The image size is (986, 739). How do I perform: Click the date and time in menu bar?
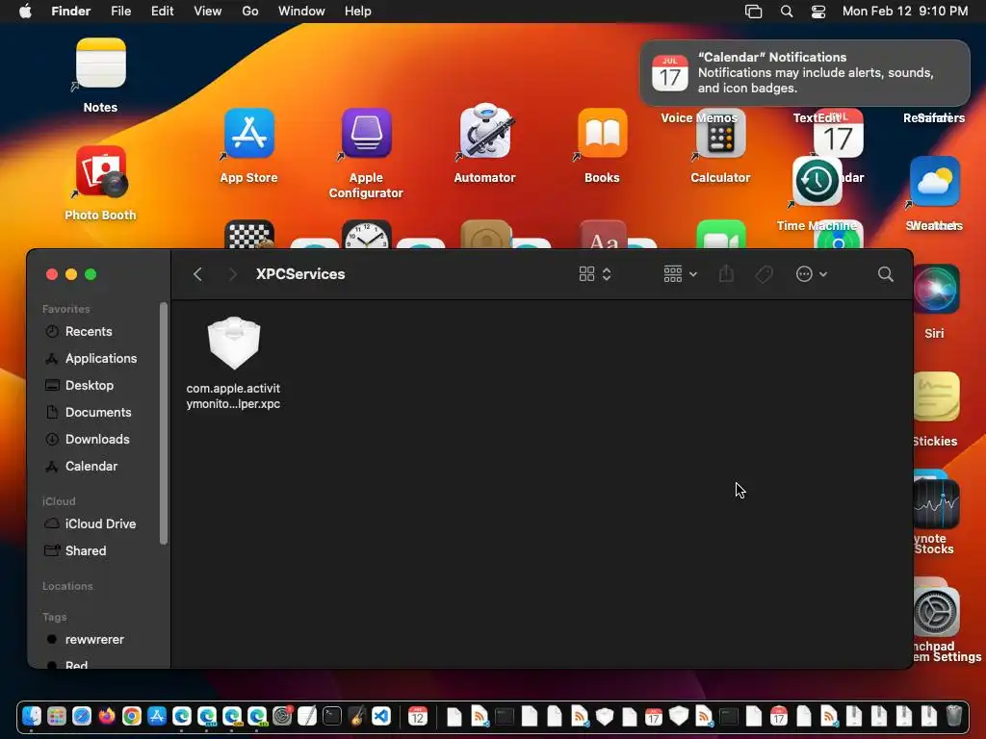click(x=905, y=12)
